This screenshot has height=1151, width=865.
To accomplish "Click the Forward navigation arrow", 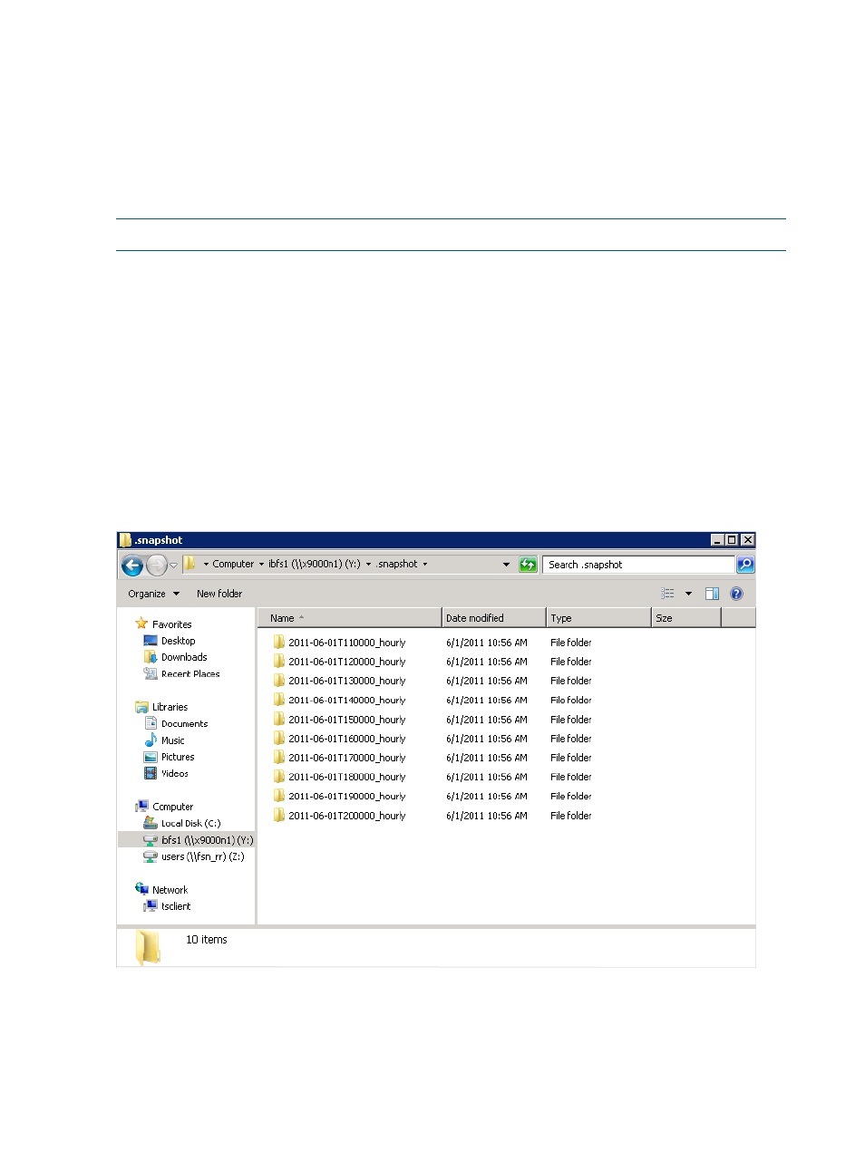I will 156,566.
